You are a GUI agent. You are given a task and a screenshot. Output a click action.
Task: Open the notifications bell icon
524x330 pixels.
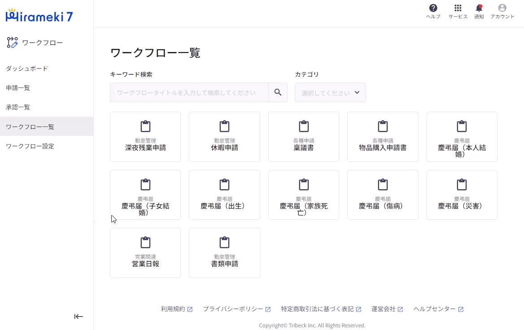pos(479,8)
